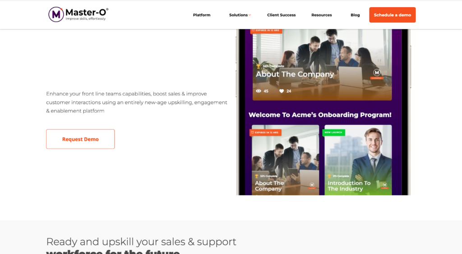Click the Schedule a demo button
Viewport: 462px width, 254px height.
tap(393, 15)
